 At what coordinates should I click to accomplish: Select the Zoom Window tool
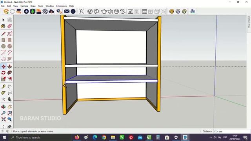tap(9, 113)
